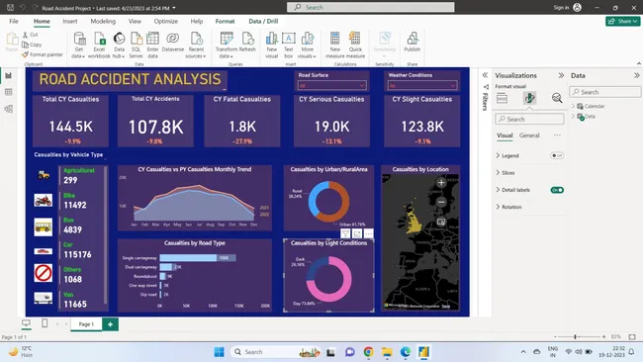The height and width of the screenshot is (362, 643).
Task: Open the Insert ribbon tab
Action: pyautogui.click(x=69, y=22)
